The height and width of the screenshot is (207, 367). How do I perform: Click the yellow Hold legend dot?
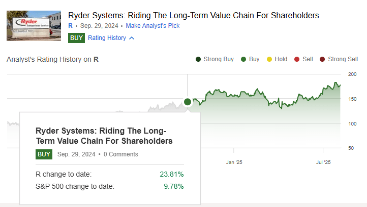tap(269, 59)
